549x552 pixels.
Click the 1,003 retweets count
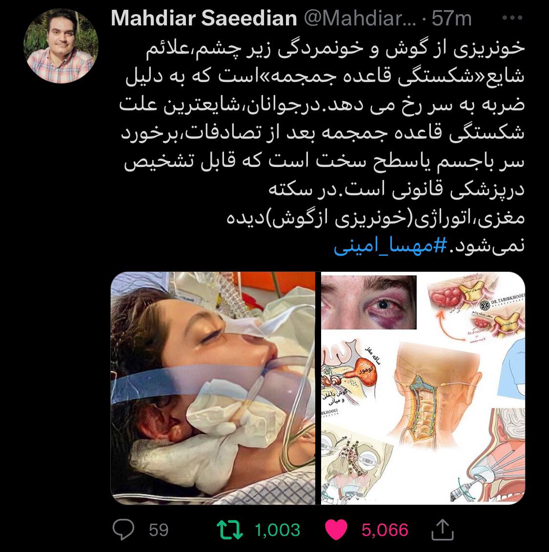[277, 530]
